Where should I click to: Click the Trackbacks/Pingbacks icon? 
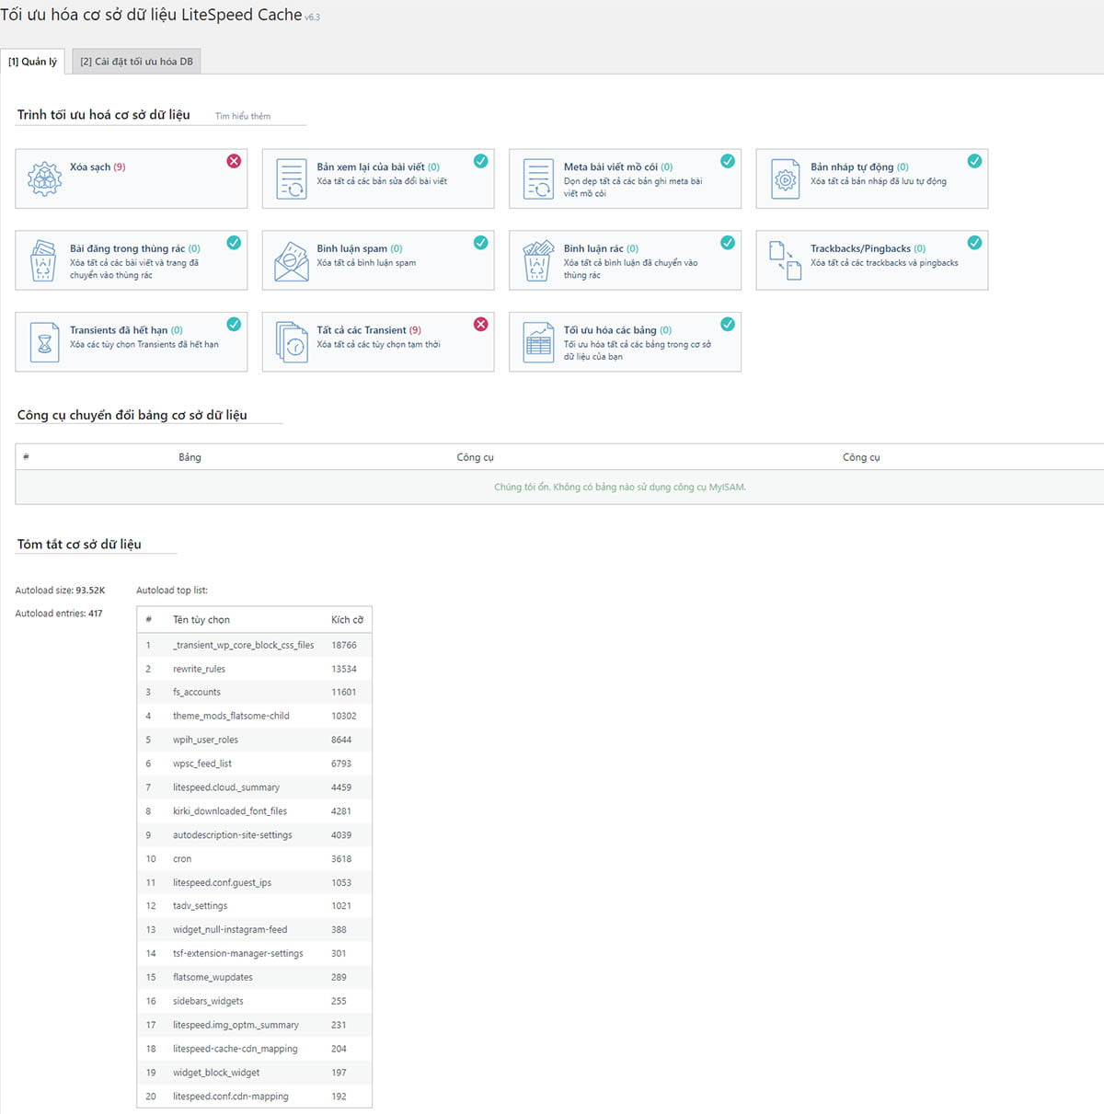[x=786, y=260]
